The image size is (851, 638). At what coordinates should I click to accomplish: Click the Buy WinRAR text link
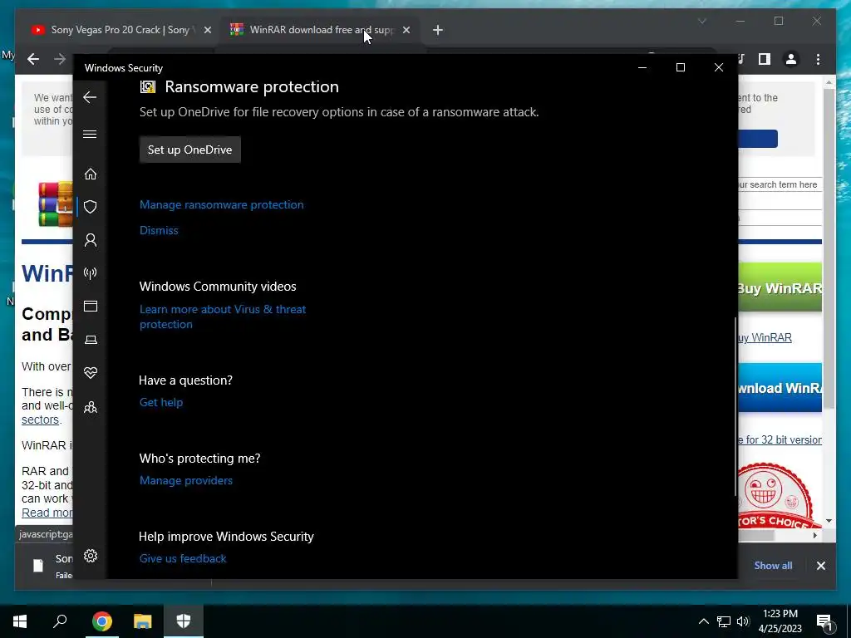coord(765,337)
